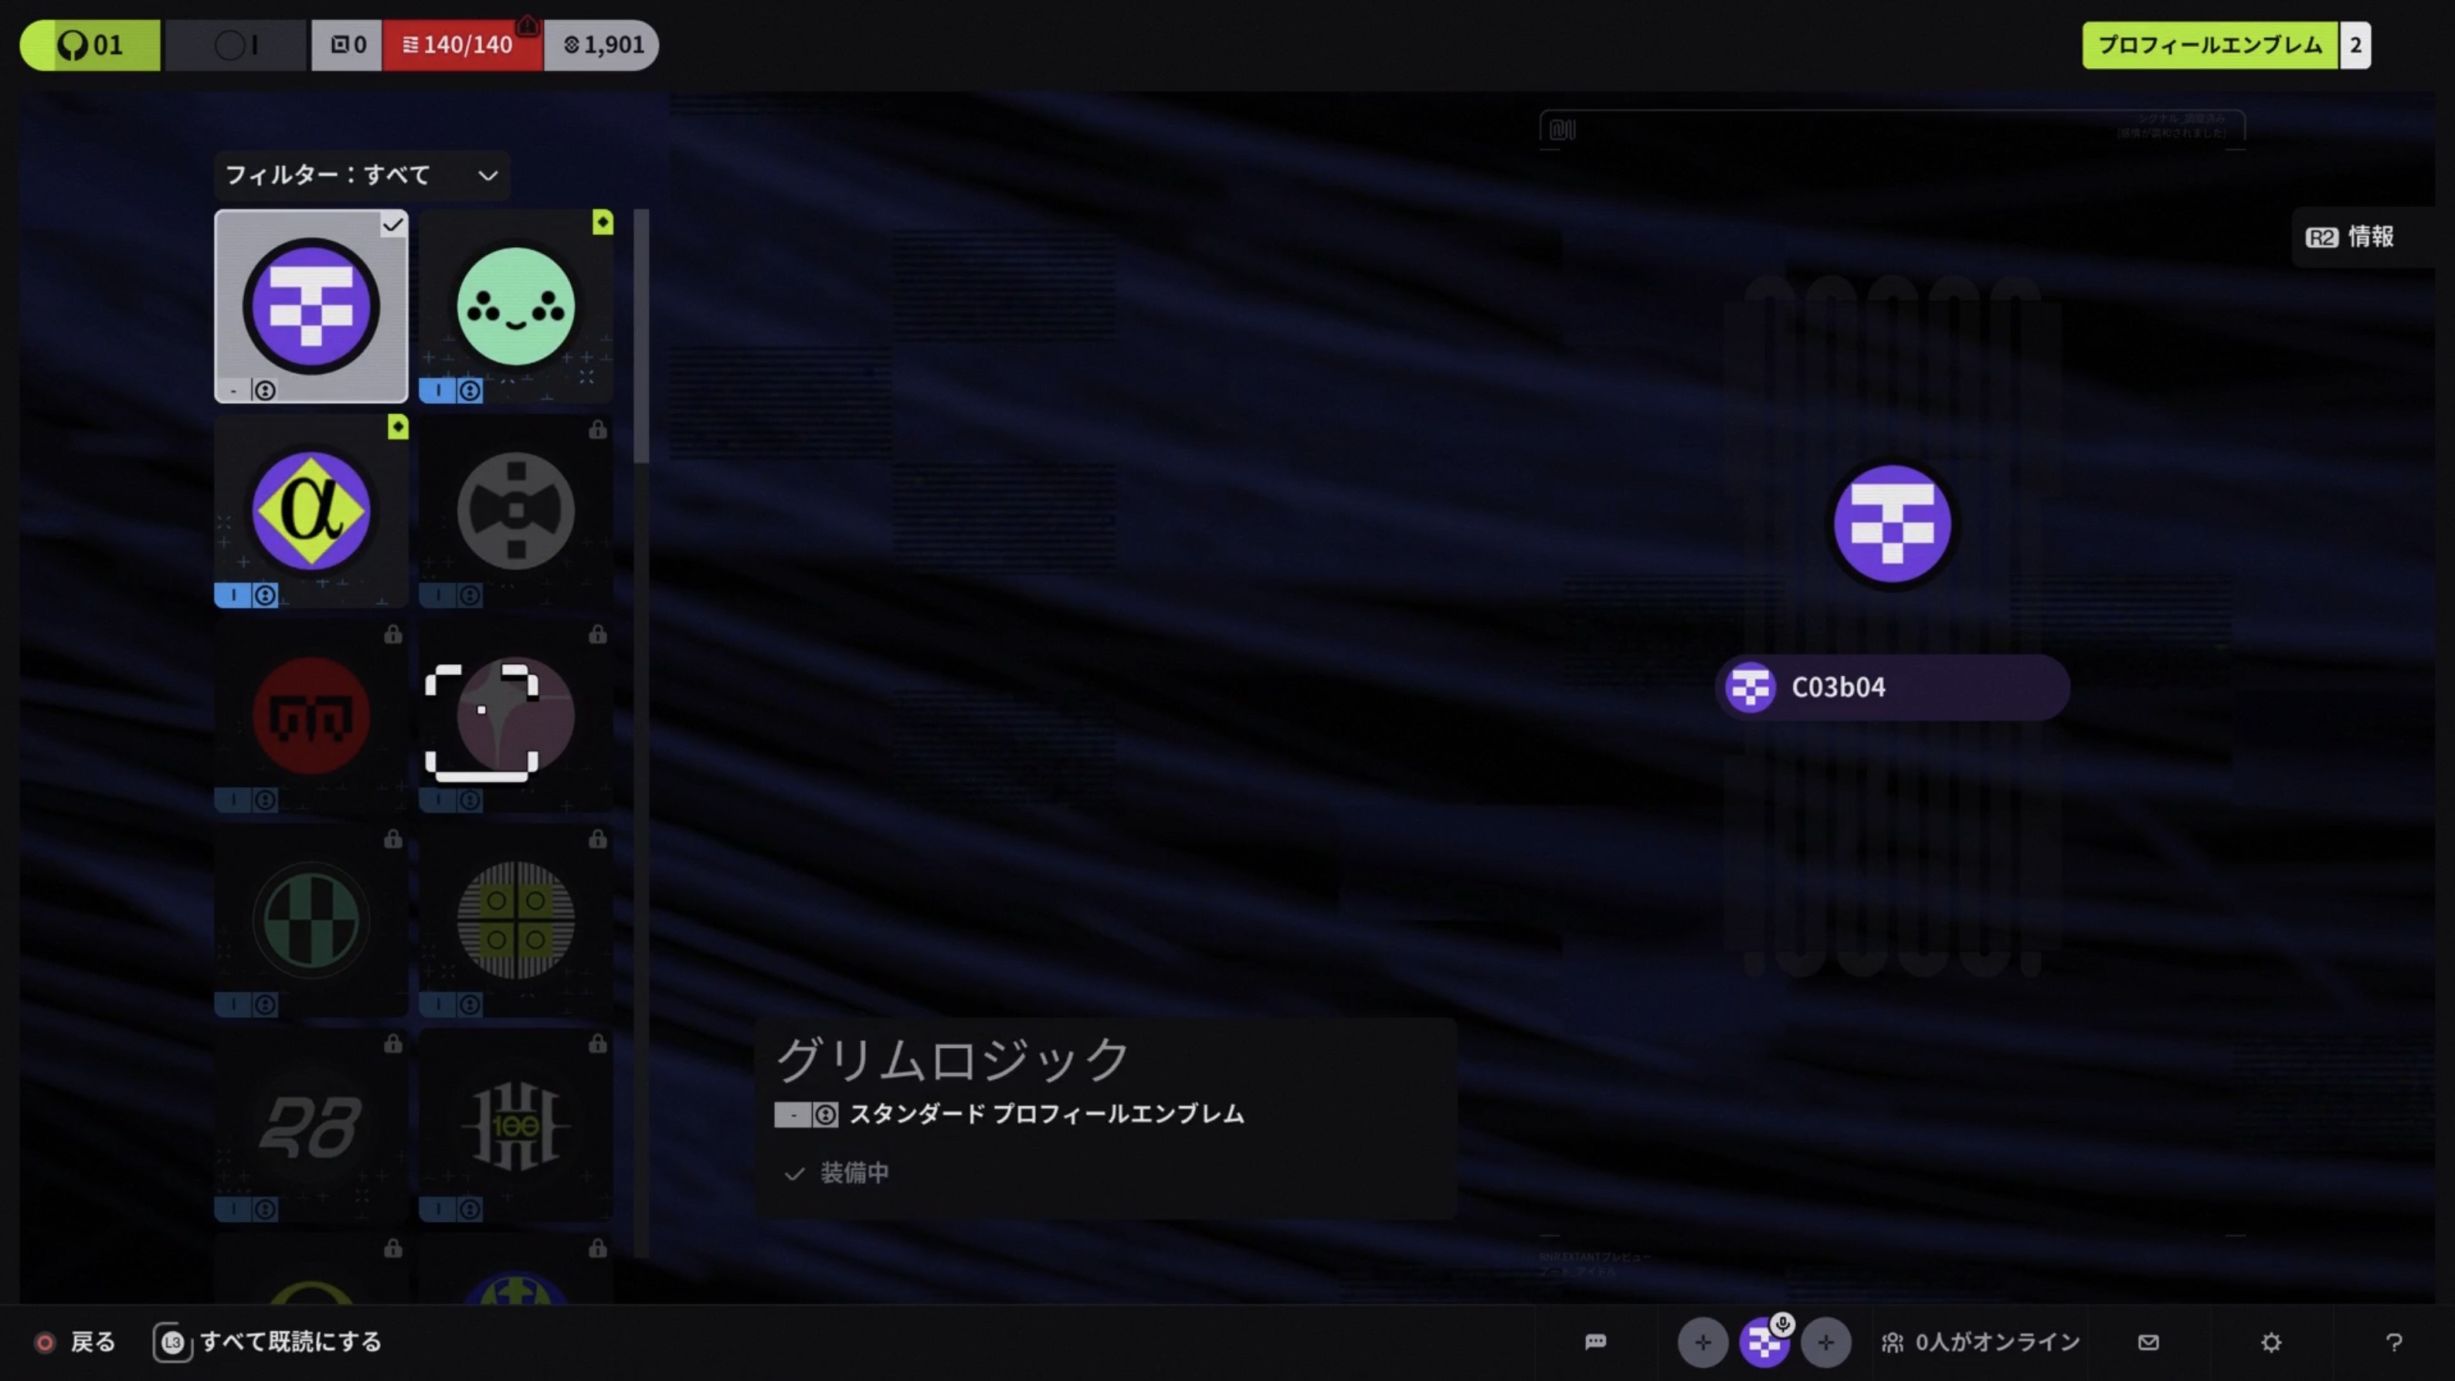The width and height of the screenshot is (2455, 1381).
Task: Open the chat message icon
Action: [x=1595, y=1342]
